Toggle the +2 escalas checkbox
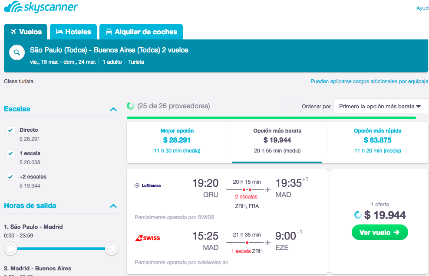This screenshot has width=429, height=276. [11, 177]
